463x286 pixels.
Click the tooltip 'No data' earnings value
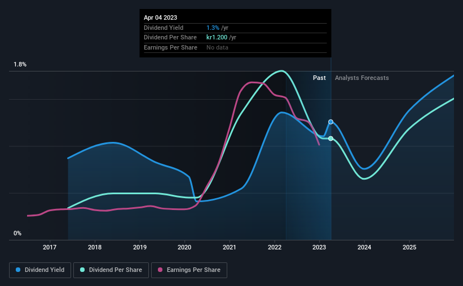coord(217,47)
